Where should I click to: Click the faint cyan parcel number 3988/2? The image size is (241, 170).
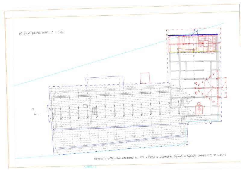[90, 167]
